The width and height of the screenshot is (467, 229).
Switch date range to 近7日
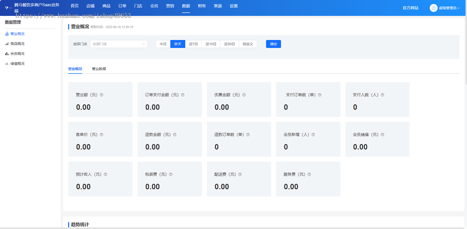tap(193, 44)
